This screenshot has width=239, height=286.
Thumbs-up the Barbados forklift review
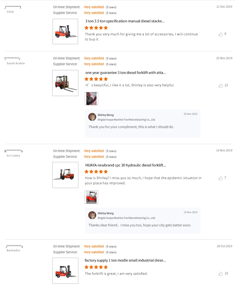coord(221,274)
